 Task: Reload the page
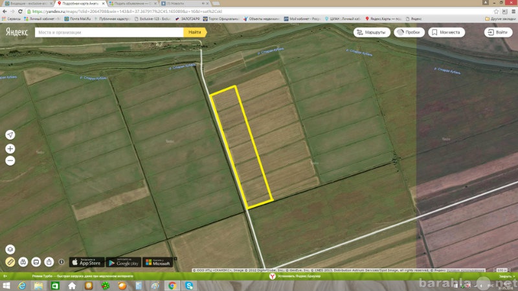coord(21,11)
